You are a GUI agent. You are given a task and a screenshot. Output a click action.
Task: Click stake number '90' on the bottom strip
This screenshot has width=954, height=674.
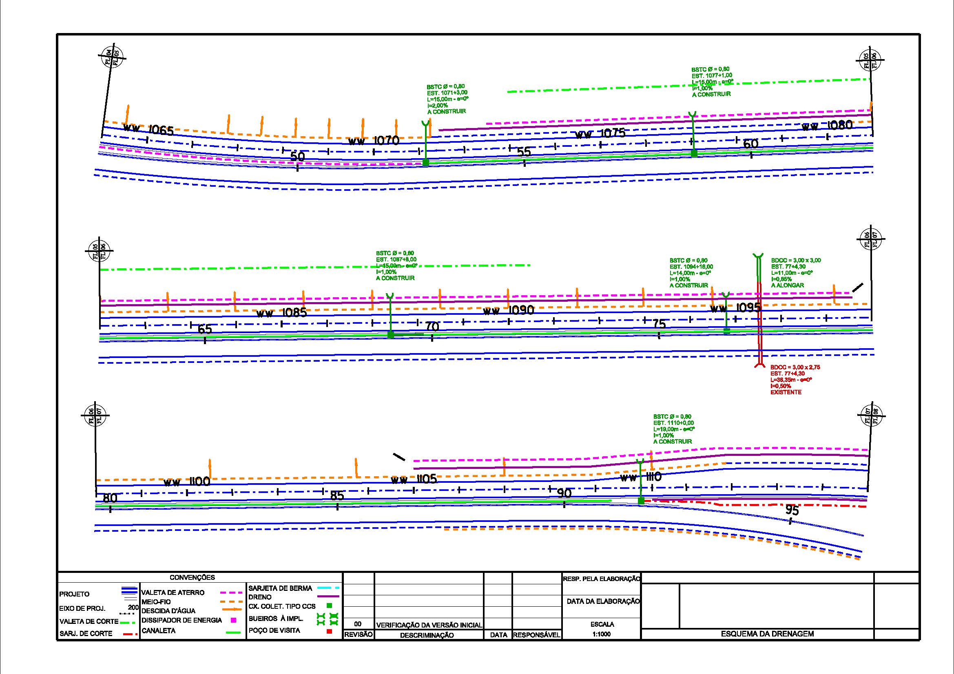click(x=564, y=493)
